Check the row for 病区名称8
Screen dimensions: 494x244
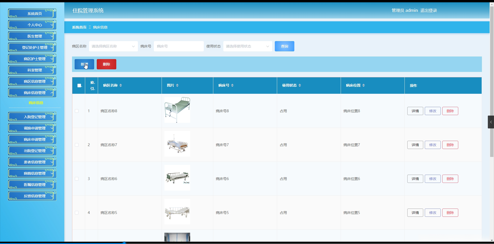pos(77,111)
